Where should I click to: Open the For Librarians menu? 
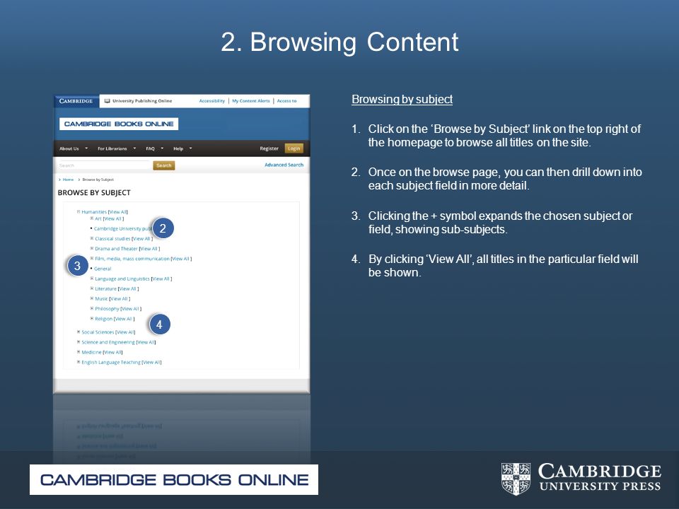117,148
